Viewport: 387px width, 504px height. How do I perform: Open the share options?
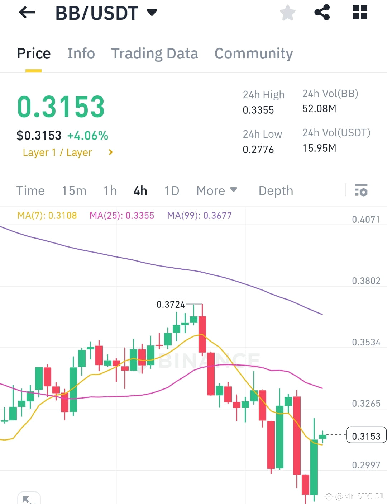(x=322, y=13)
